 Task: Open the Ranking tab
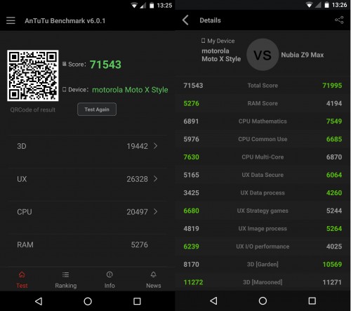pyautogui.click(x=66, y=280)
